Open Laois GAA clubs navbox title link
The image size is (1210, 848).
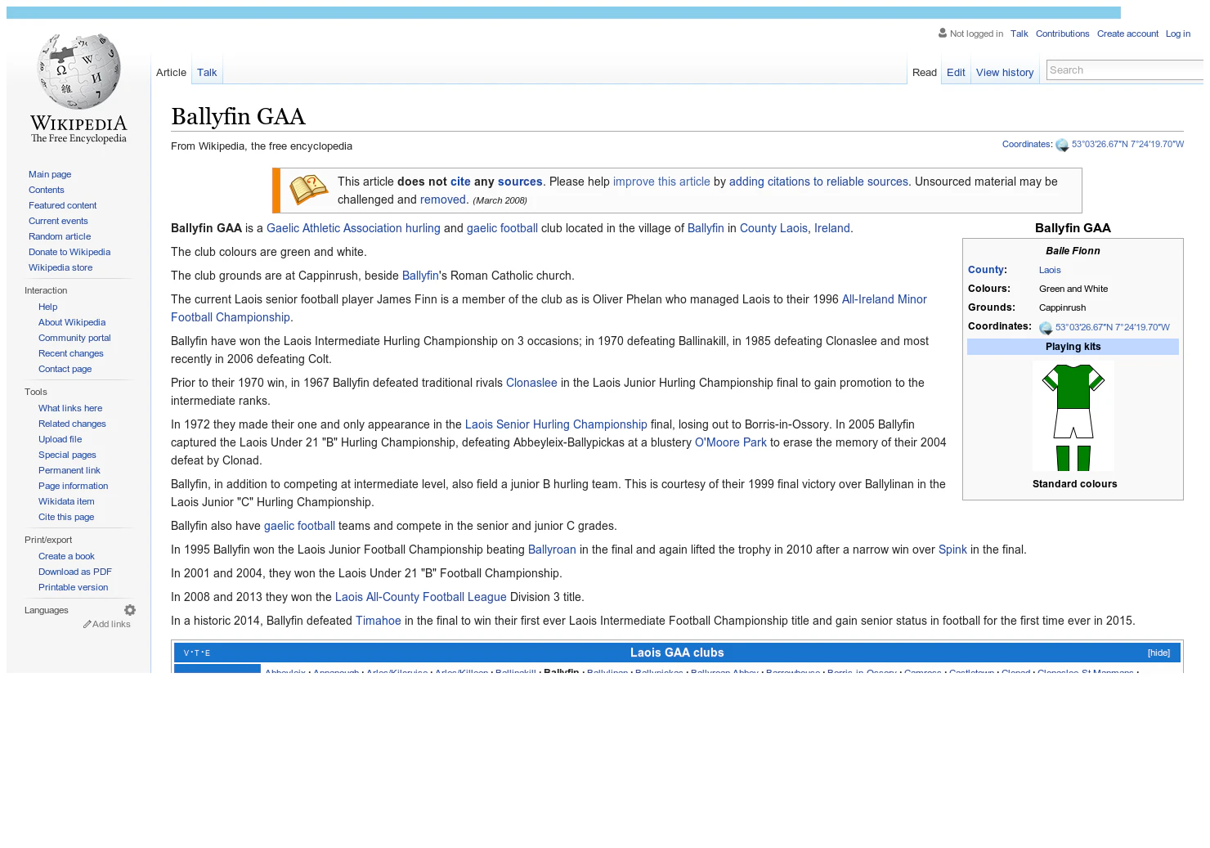click(677, 653)
